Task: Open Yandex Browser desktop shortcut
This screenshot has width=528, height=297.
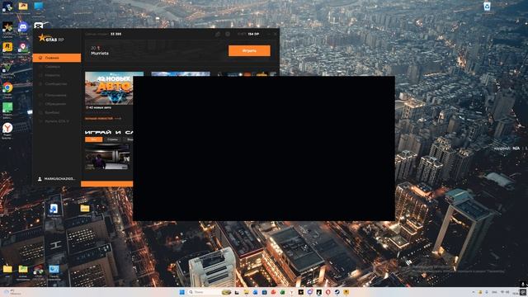Action: coord(7,129)
